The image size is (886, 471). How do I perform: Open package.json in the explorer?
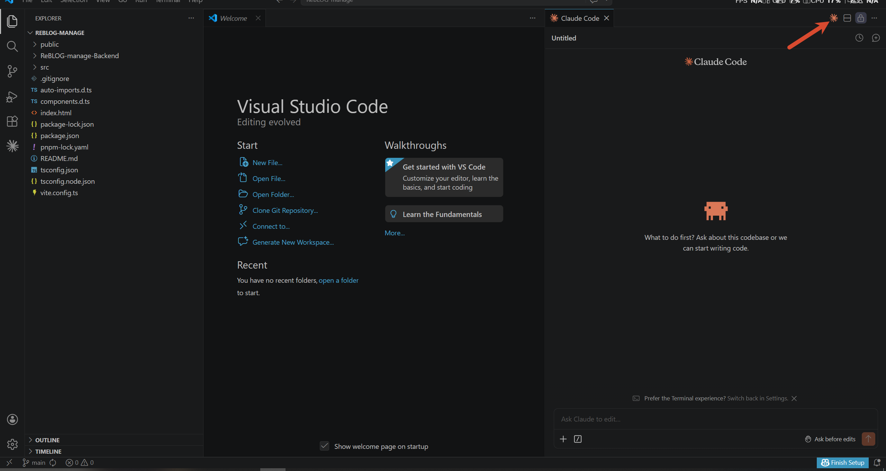[x=60, y=136]
